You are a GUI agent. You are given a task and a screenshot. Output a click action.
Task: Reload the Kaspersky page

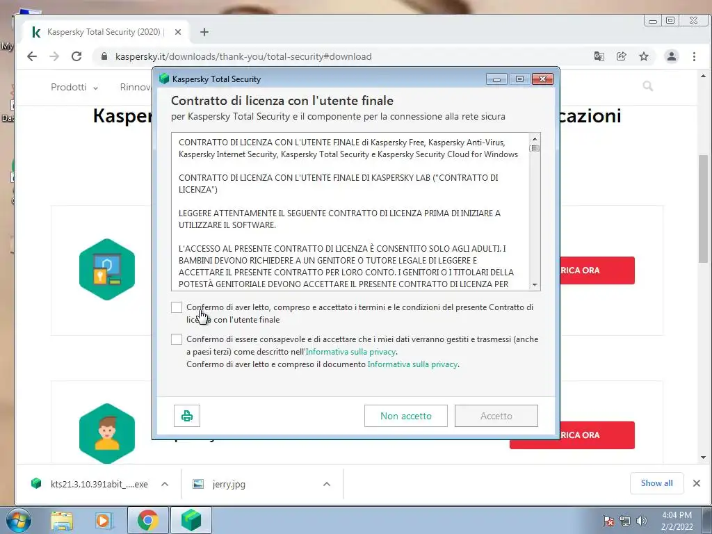click(x=76, y=56)
